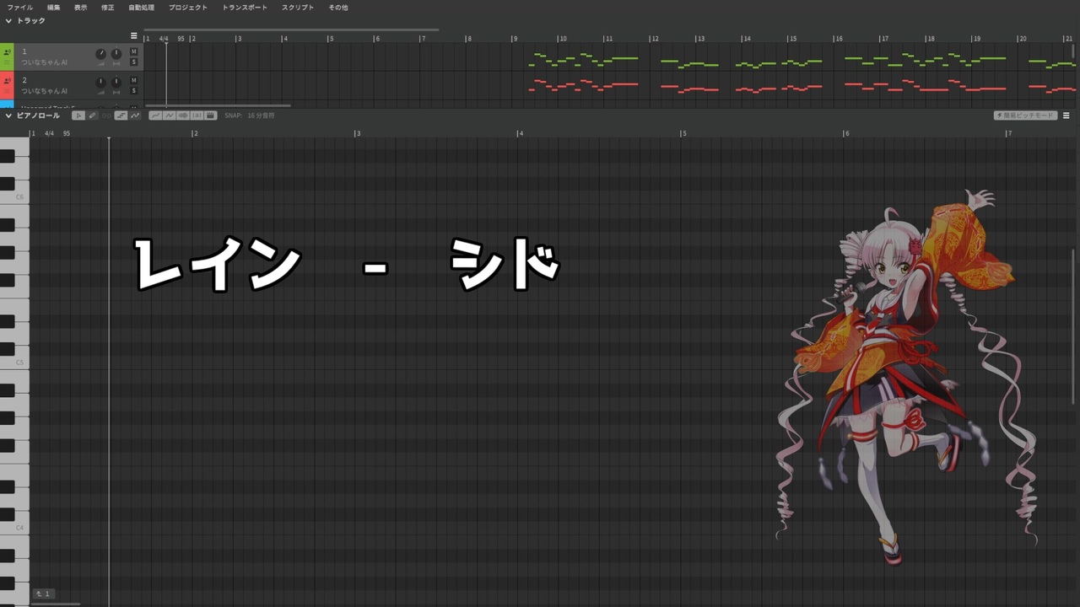Click track 2 pan knob
The image size is (1080, 607).
116,82
